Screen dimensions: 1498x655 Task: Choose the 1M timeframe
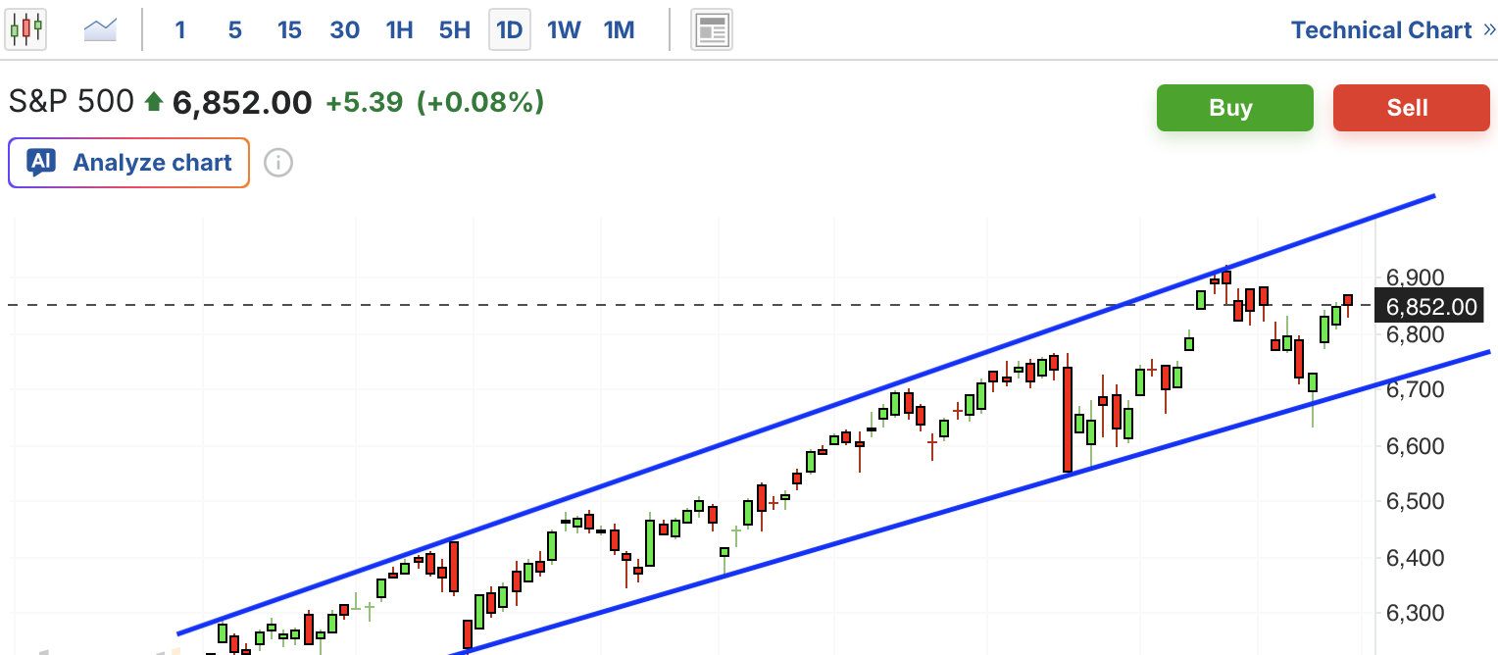tap(619, 30)
